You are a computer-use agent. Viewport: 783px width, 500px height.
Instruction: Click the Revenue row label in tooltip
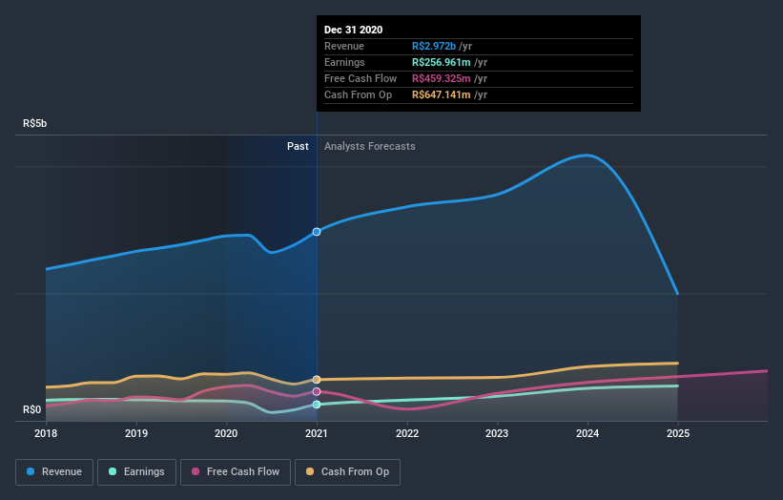click(x=344, y=46)
